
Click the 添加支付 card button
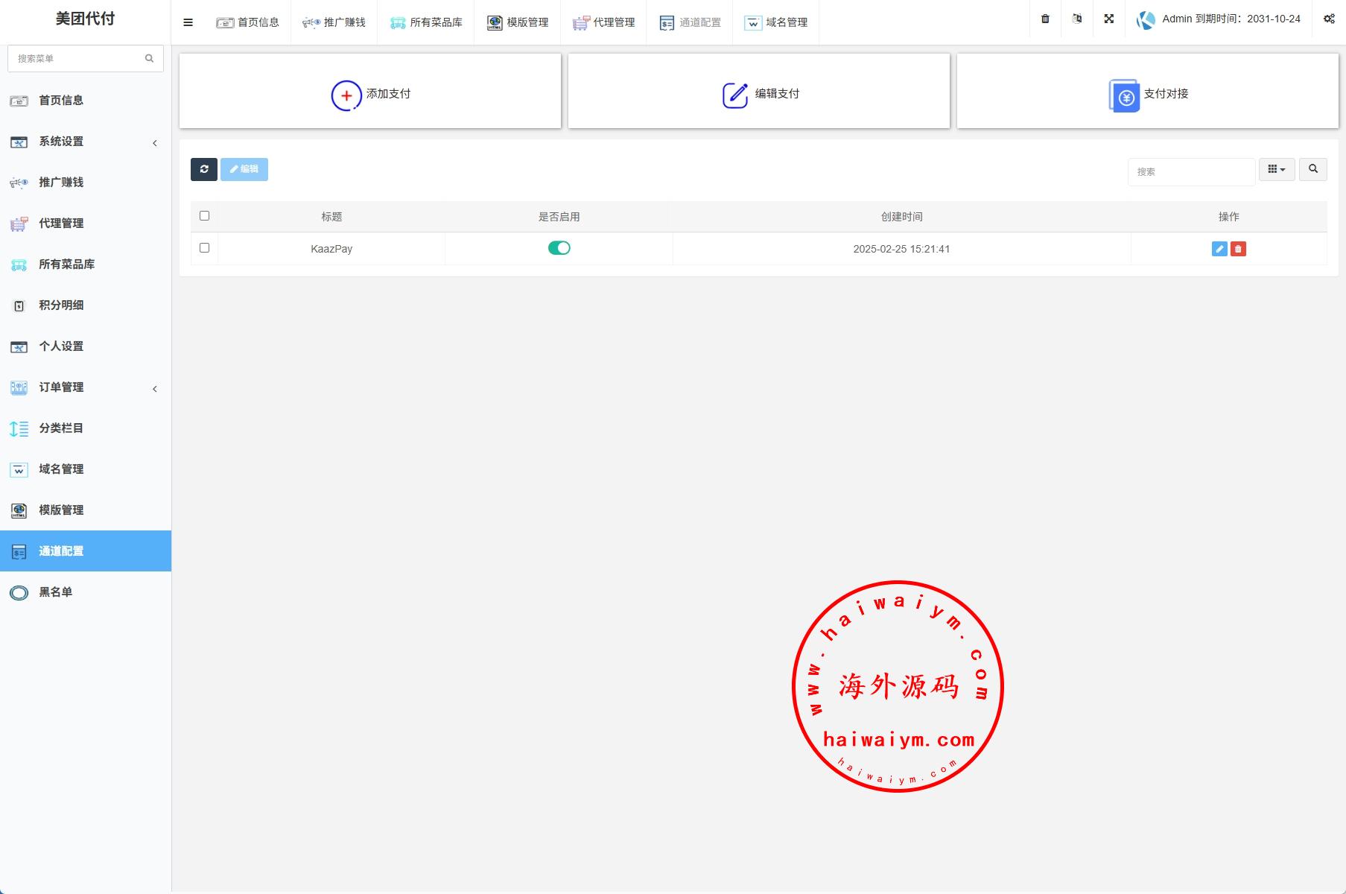[x=370, y=92]
